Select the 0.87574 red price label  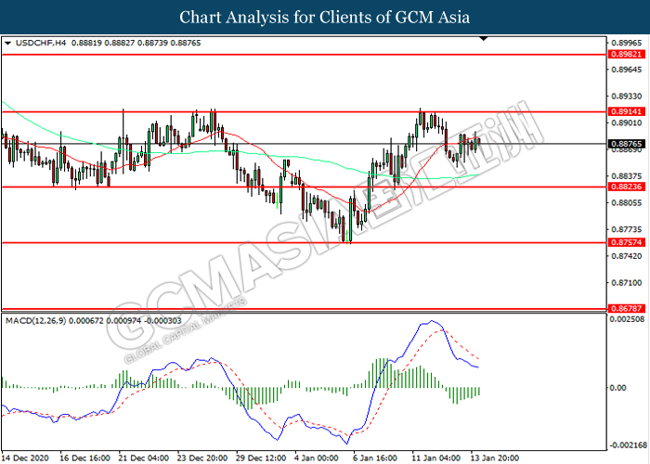click(623, 243)
